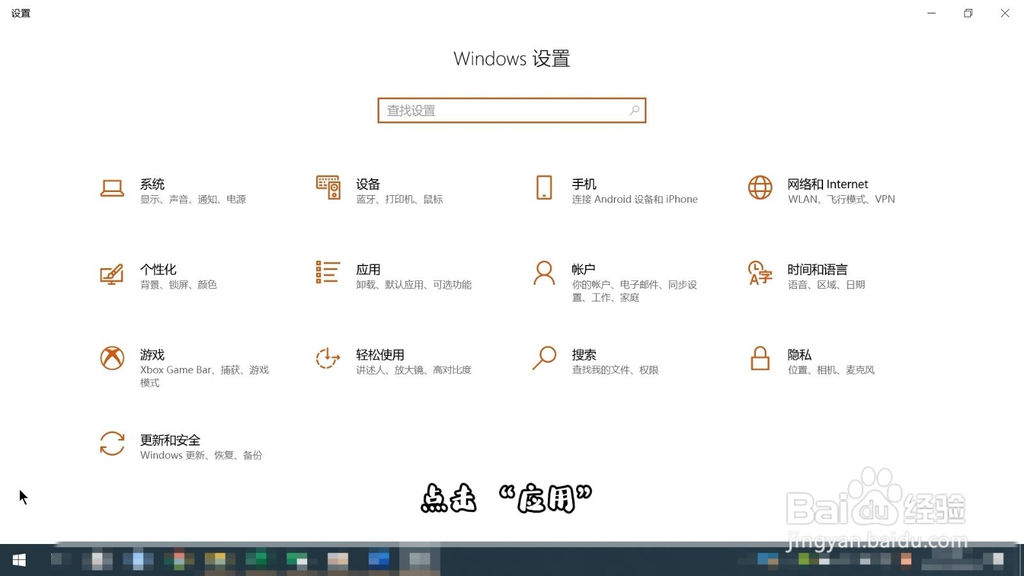Close the Settings window

point(1005,13)
